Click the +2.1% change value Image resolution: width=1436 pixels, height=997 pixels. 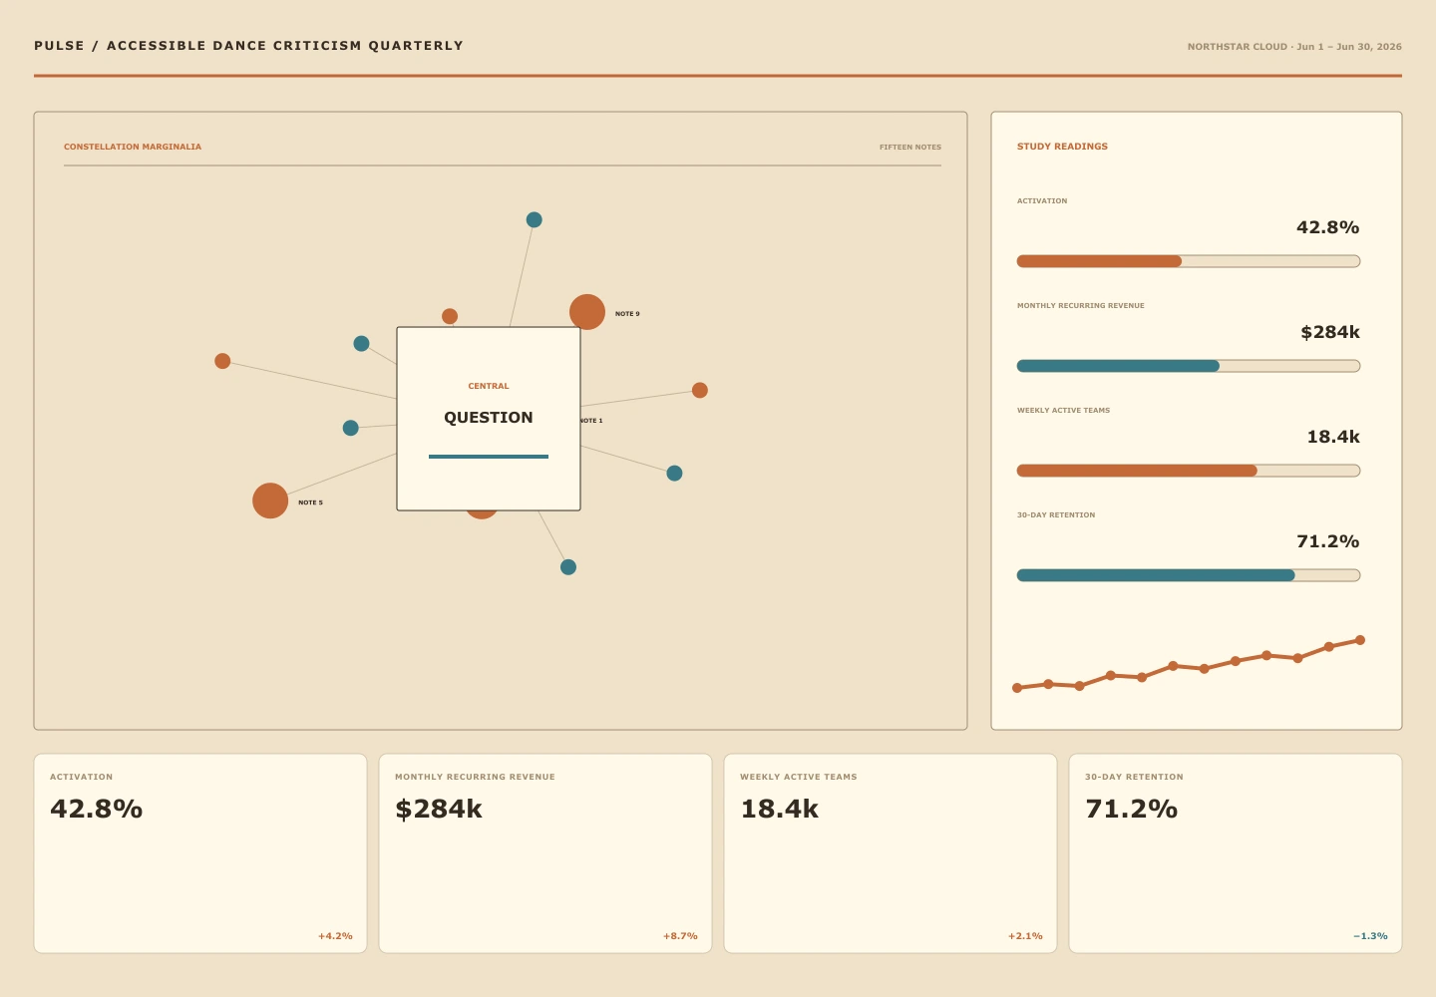[1025, 936]
